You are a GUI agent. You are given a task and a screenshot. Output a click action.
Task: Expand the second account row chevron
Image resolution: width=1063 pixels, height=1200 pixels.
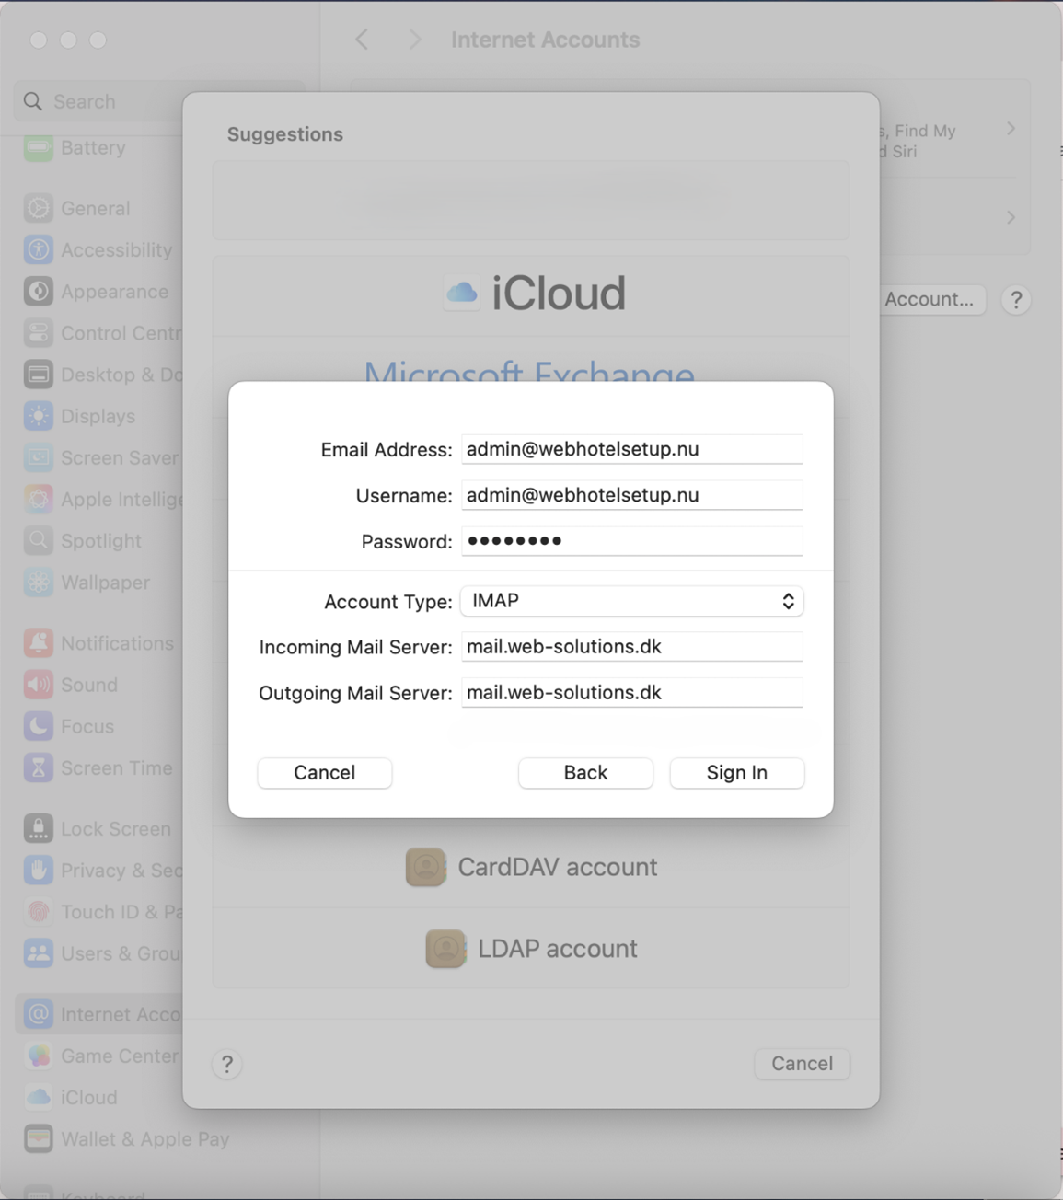coord(1011,218)
